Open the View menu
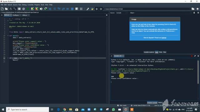200x112 pixels. click(47, 5)
